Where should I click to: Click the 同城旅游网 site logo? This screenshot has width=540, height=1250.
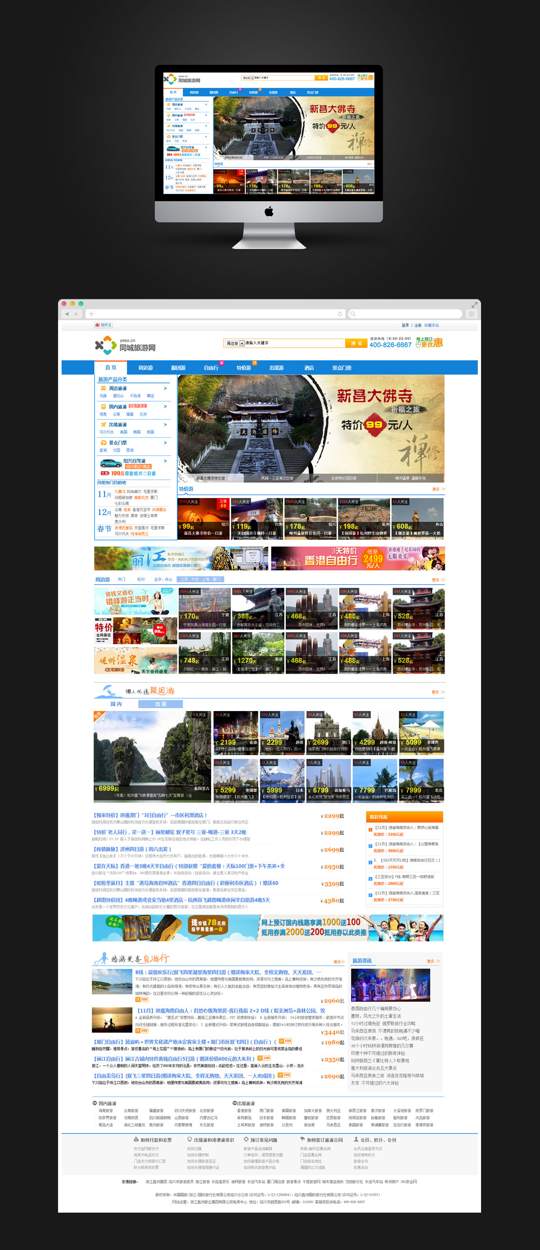(126, 345)
